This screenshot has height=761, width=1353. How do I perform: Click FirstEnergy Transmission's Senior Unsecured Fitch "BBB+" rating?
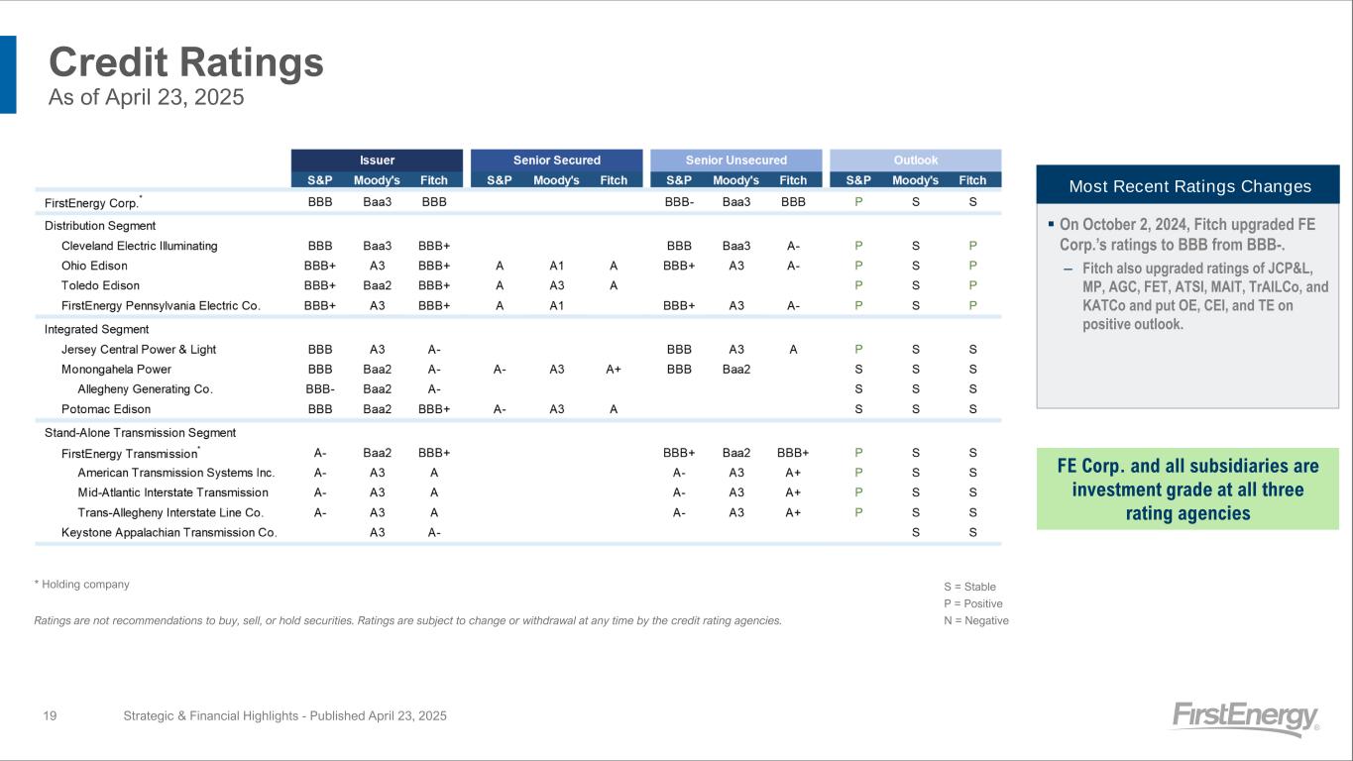[x=793, y=453]
